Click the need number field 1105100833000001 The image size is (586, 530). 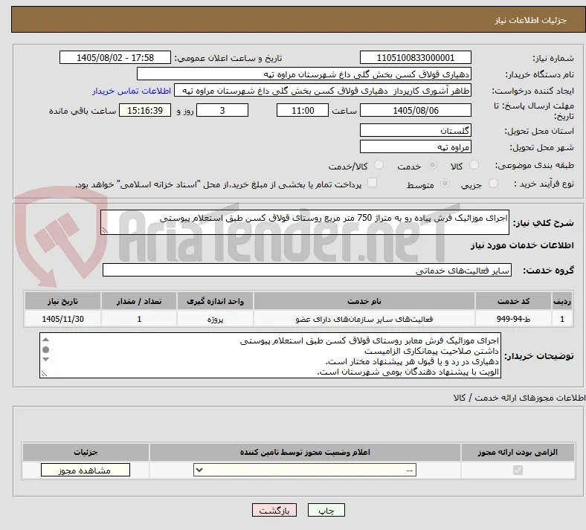(415, 57)
